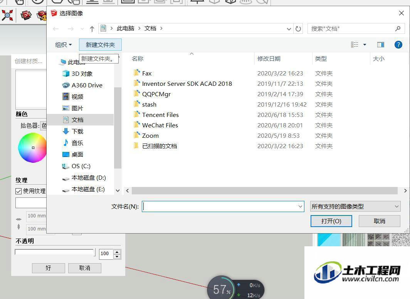Sort by the 类型 column header
The height and width of the screenshot is (299, 410).
[321, 59]
